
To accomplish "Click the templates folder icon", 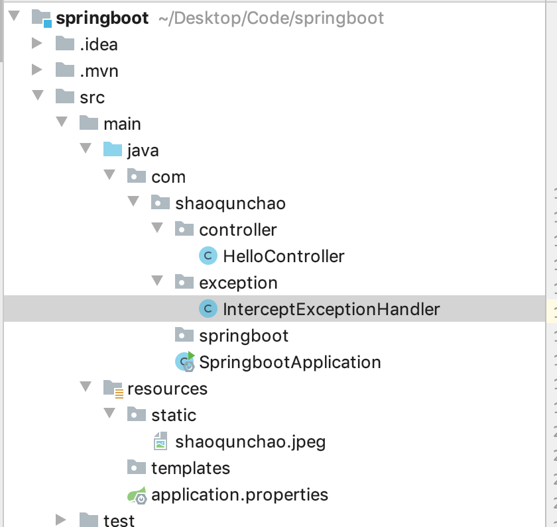I will (x=137, y=468).
